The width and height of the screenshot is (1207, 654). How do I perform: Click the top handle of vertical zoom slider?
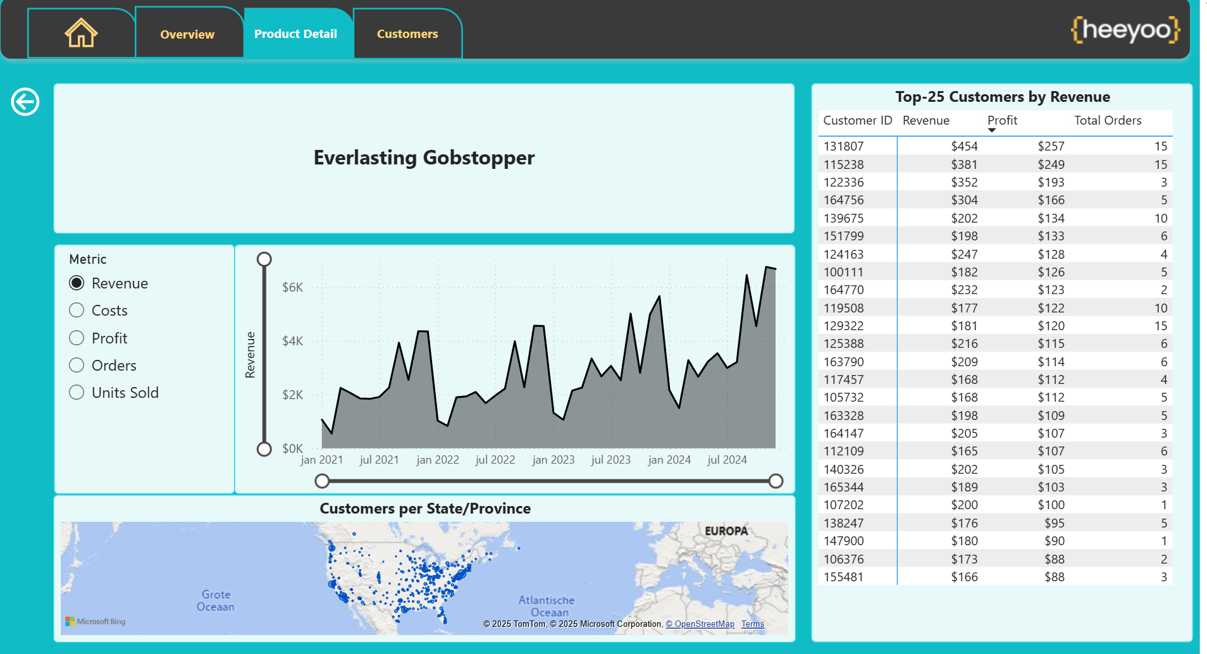tap(264, 259)
